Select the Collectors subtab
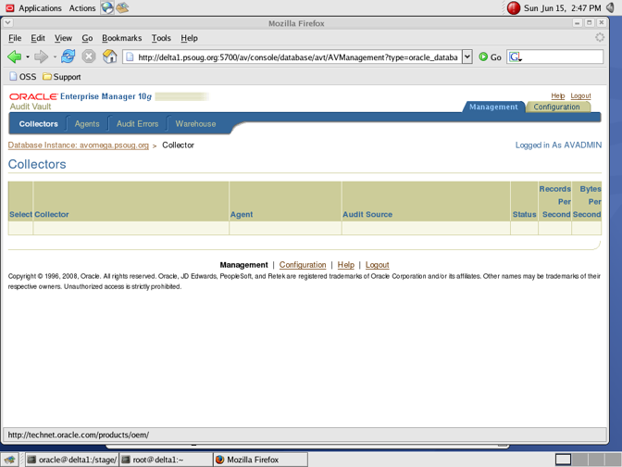 tap(38, 124)
